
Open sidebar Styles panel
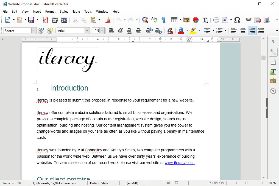tap(273, 72)
